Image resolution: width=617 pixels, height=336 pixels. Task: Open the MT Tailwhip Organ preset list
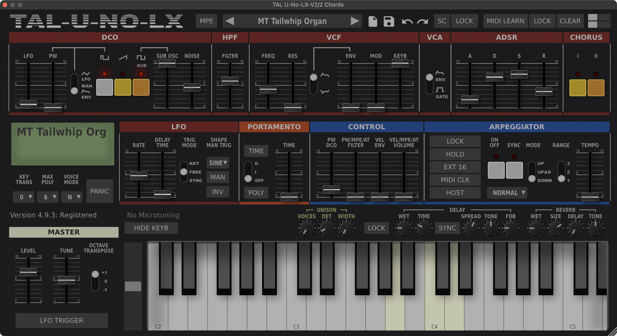coord(292,21)
